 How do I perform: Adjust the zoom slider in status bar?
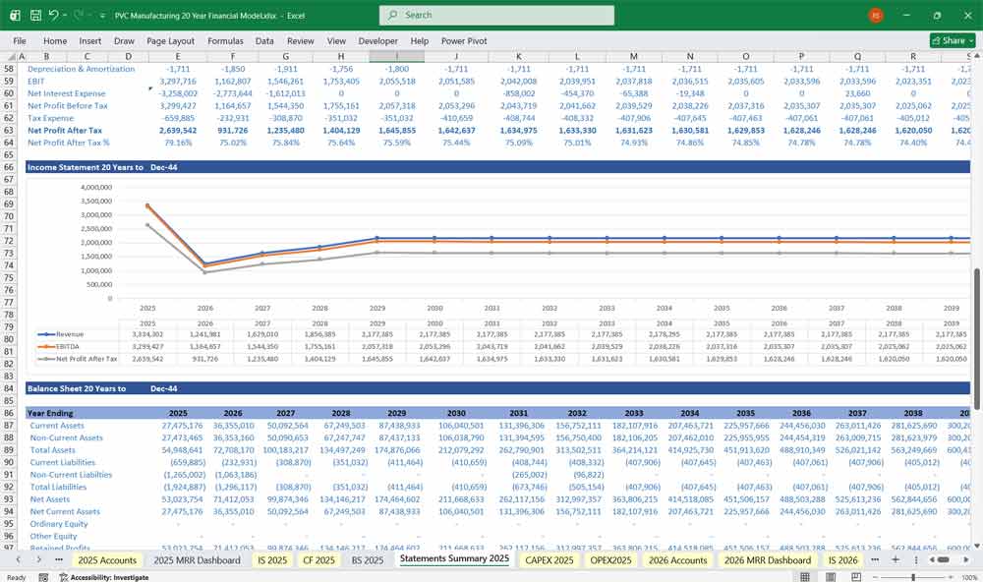(x=913, y=577)
